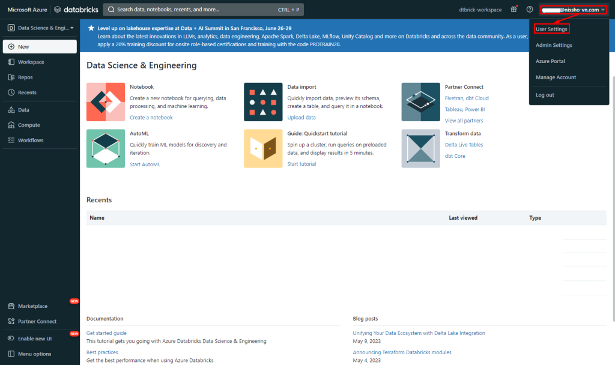Viewport: 615px width, 365px height.
Task: Expand the Data Science & Engineering persona dropdown
Action: click(40, 28)
